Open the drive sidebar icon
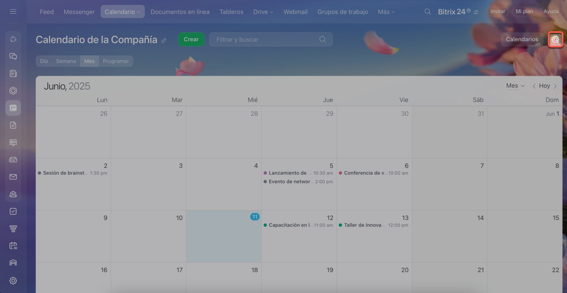567x293 pixels. pos(13,159)
